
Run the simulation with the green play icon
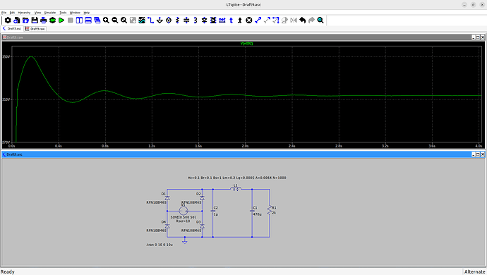[61, 20]
